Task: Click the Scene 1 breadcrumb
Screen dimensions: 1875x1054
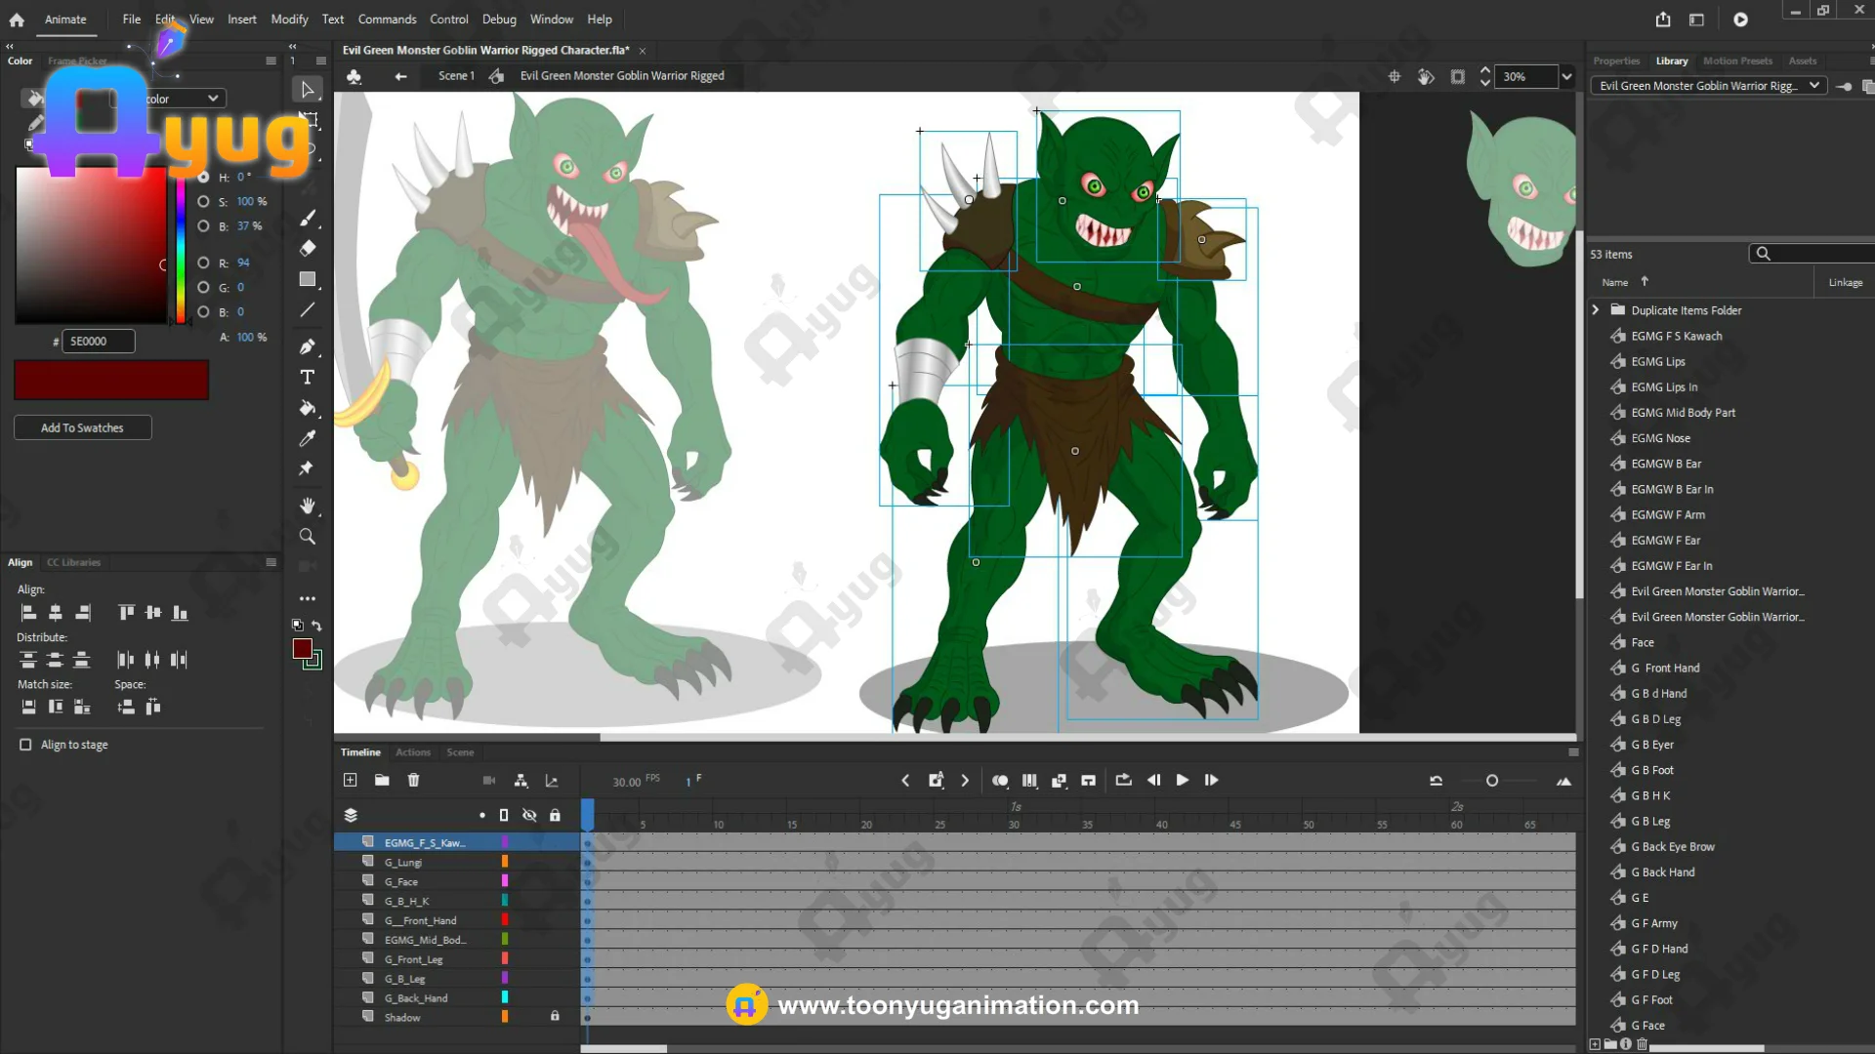Action: (456, 76)
